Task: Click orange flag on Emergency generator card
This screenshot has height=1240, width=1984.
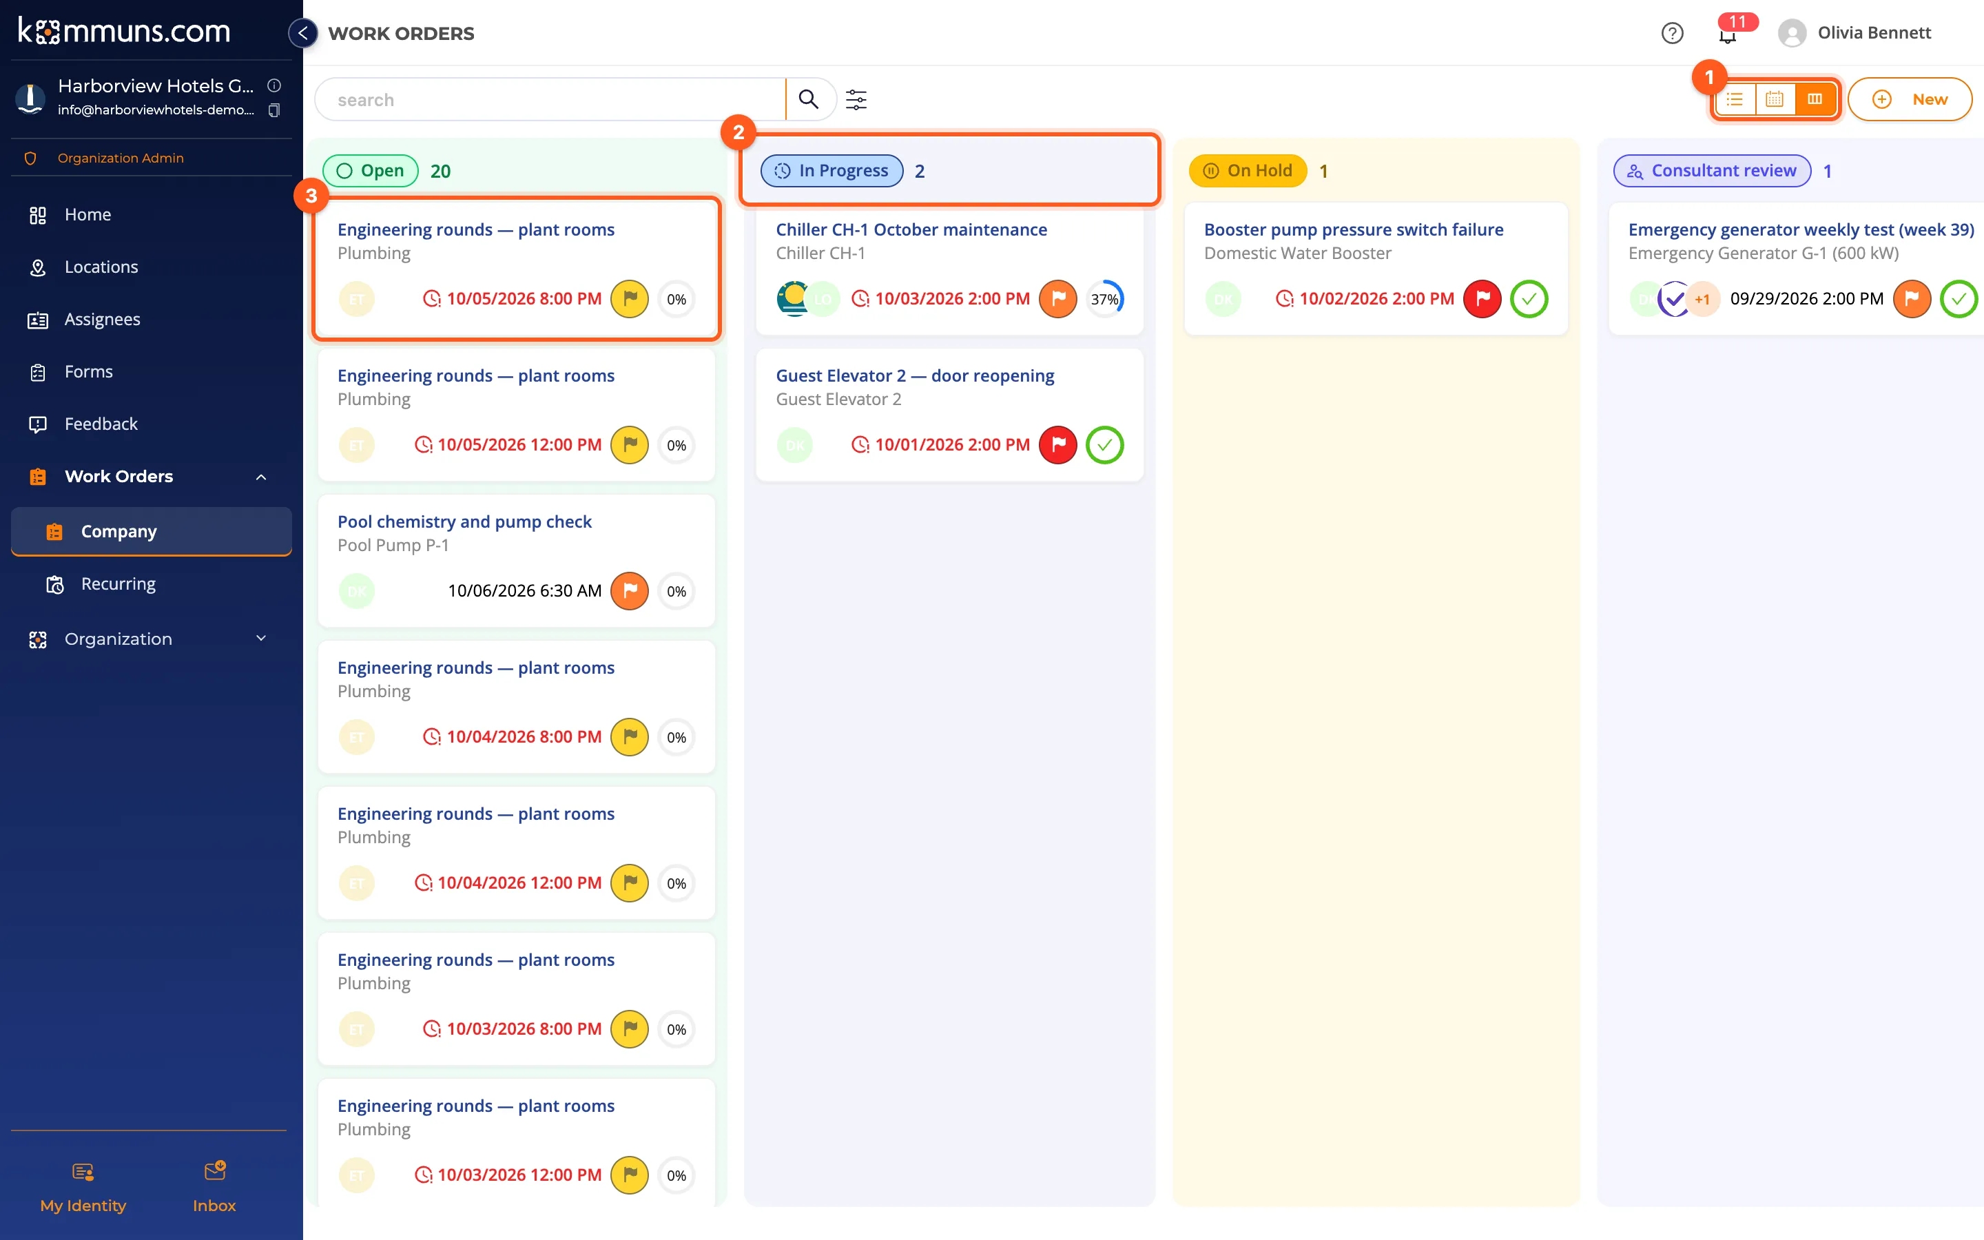Action: [x=1911, y=298]
